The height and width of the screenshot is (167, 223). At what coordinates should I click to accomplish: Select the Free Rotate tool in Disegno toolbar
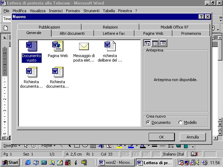click(34, 146)
